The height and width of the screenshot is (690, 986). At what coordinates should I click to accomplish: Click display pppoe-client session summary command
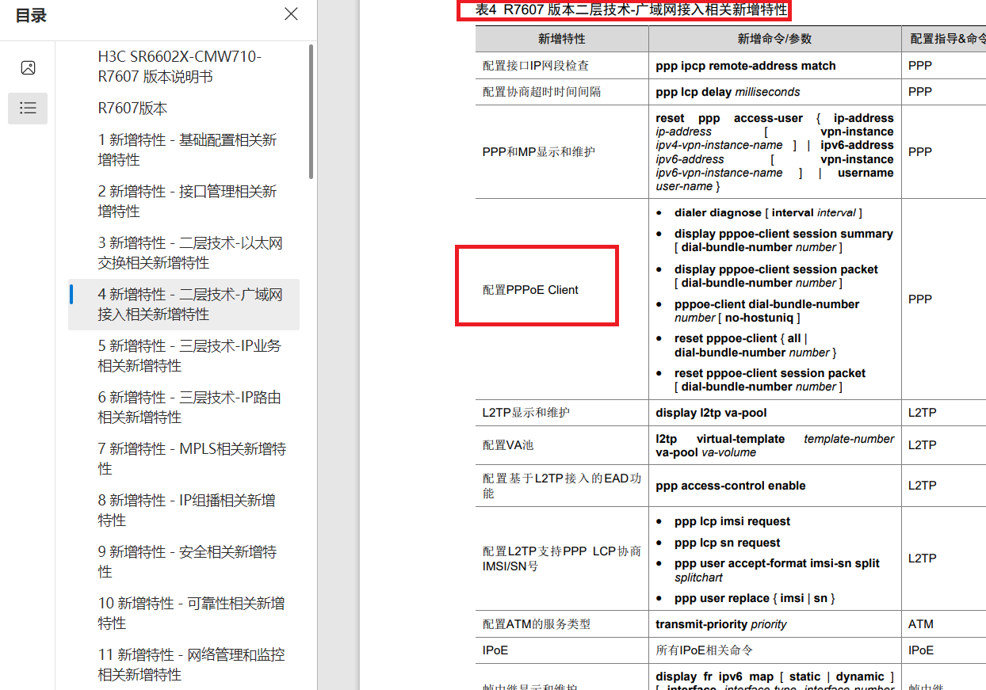coord(783,240)
